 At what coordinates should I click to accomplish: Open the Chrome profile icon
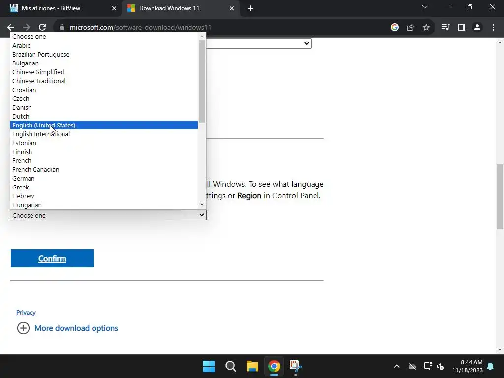(477, 27)
